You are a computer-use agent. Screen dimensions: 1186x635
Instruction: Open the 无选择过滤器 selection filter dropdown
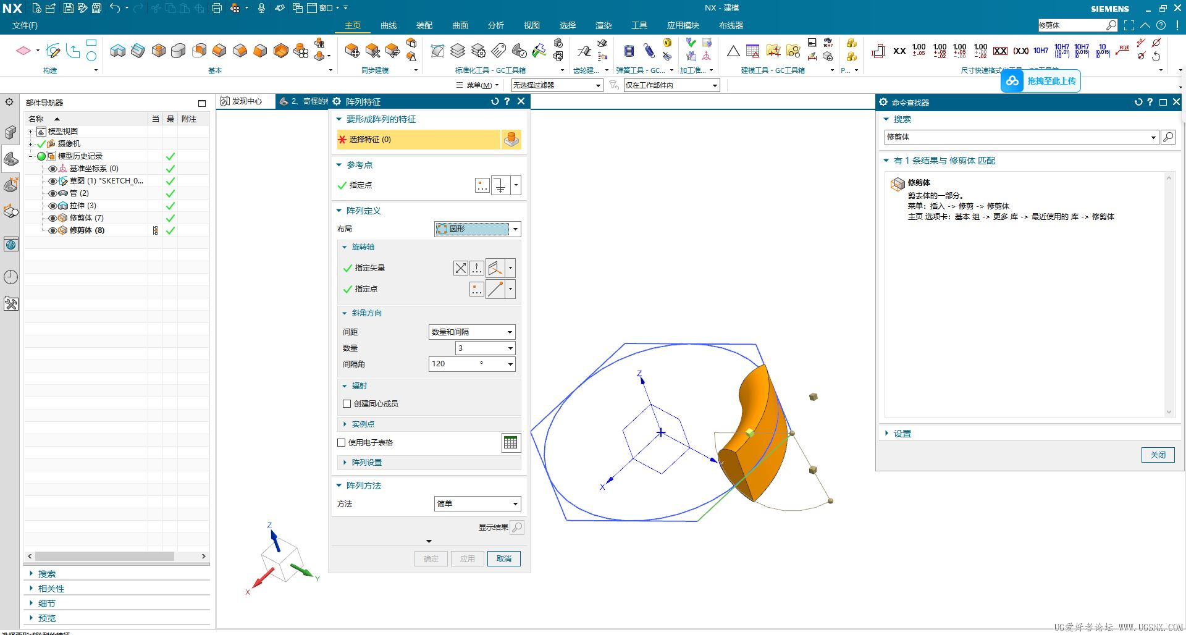coord(557,85)
